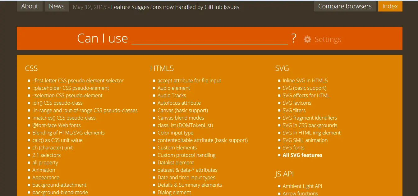Open Datalist element entry

pos(176,162)
